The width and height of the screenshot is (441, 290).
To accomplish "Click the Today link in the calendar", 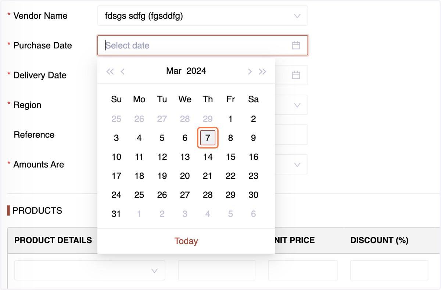I will pyautogui.click(x=186, y=241).
